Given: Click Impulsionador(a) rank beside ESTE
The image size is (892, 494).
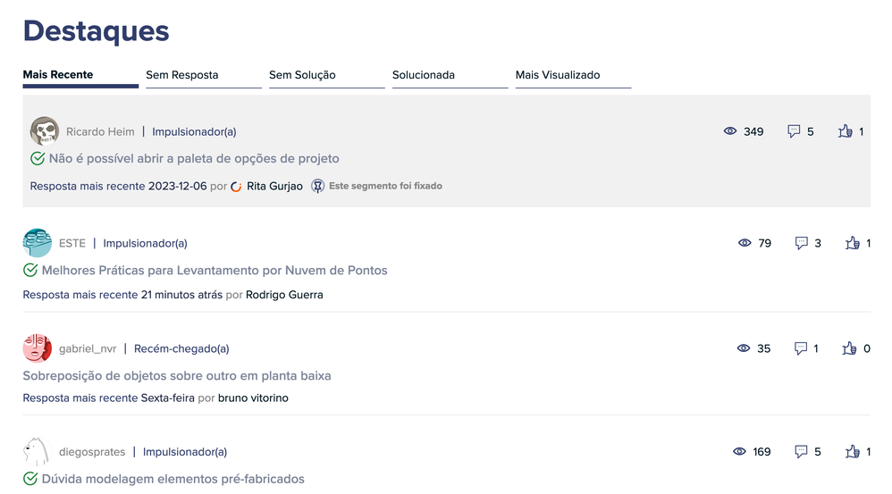Looking at the screenshot, I should click(145, 243).
